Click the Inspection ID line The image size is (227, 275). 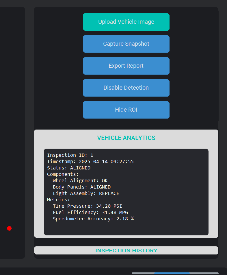click(x=70, y=155)
